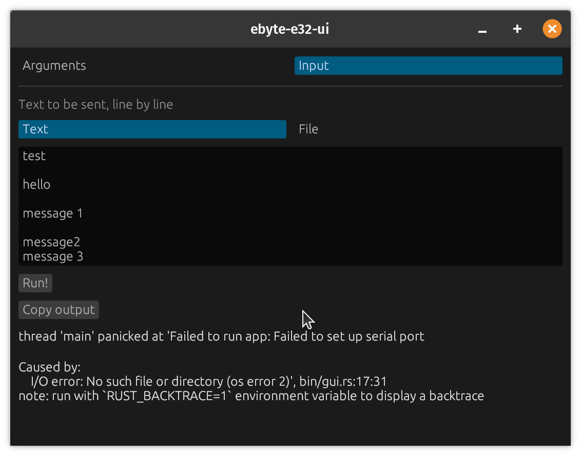Click the RUST_BACKTRACE note line
The width and height of the screenshot is (581, 456).
pyautogui.click(x=251, y=396)
